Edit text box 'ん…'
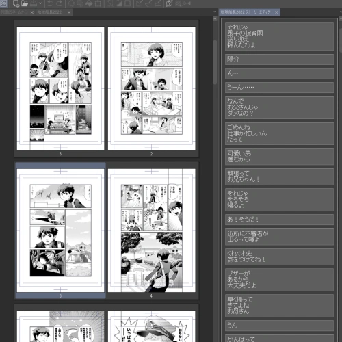The width and height of the screenshot is (342, 342). point(279,73)
